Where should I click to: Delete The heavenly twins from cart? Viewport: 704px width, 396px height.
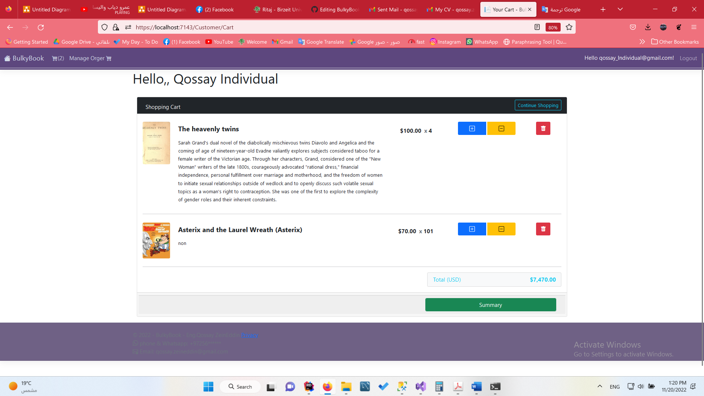pyautogui.click(x=543, y=128)
